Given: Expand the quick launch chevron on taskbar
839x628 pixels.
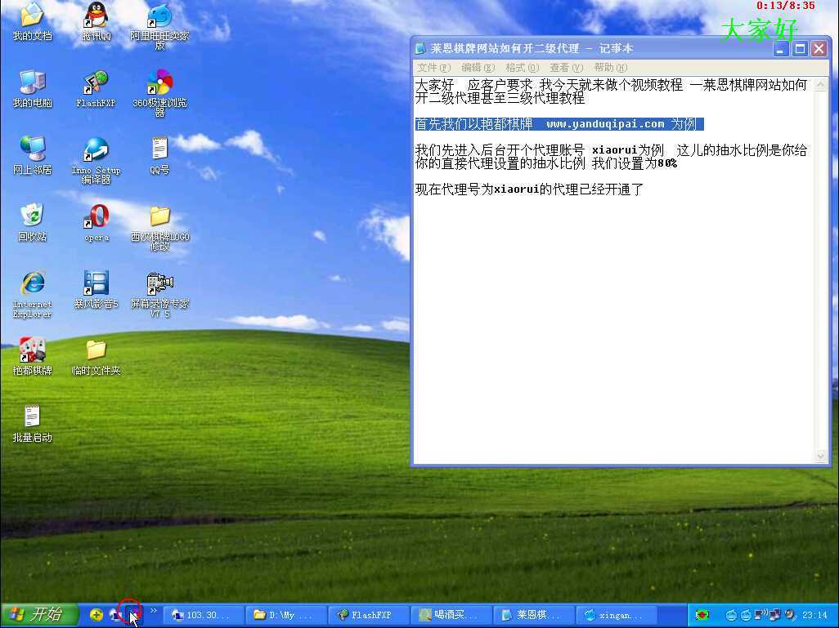Looking at the screenshot, I should point(153,611).
